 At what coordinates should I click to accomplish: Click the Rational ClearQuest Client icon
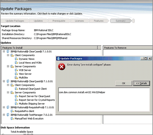point(16,89)
